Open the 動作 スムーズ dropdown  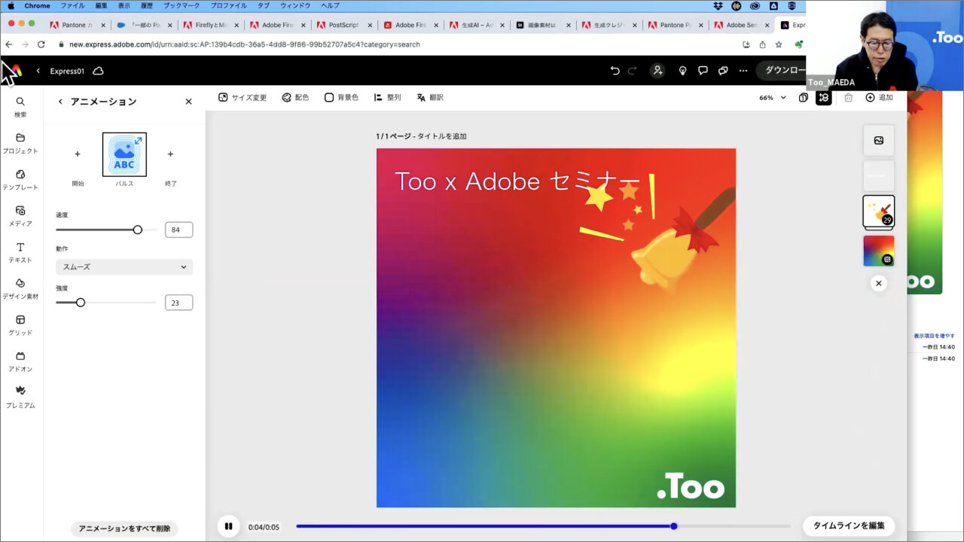click(124, 266)
